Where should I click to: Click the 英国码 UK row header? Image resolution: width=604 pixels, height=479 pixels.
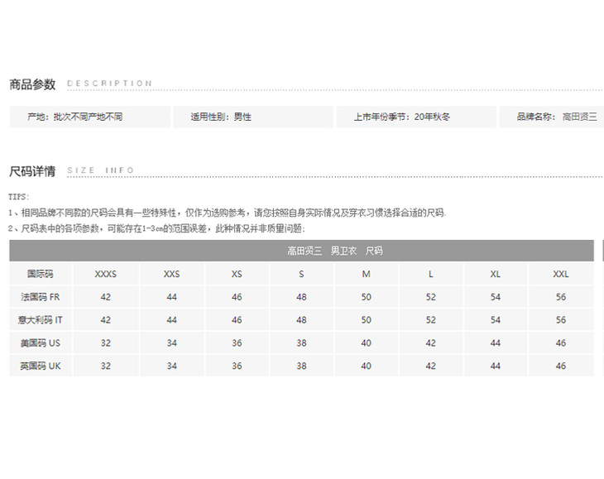[x=41, y=366]
